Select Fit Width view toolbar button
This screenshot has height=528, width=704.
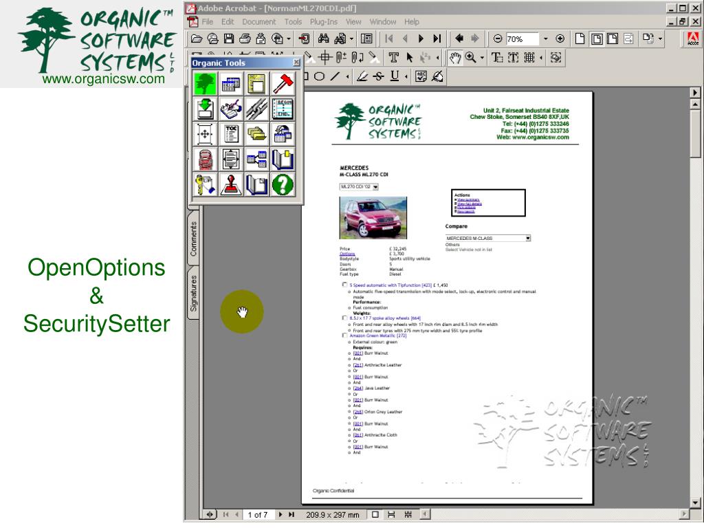coord(613,39)
